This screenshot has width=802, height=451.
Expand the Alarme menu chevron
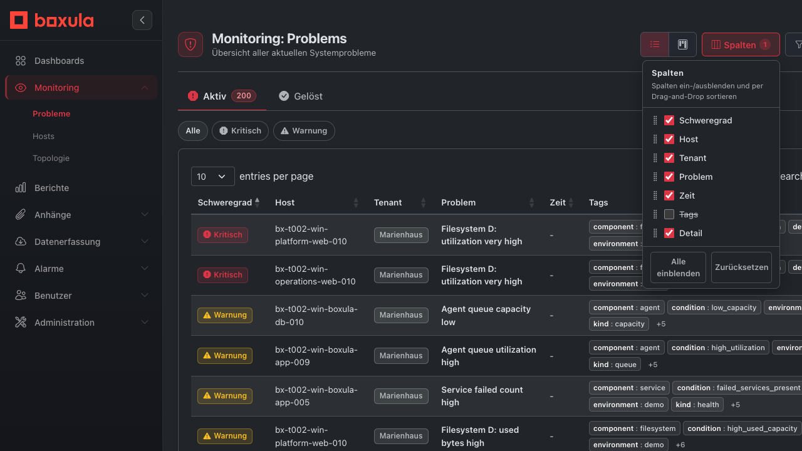pyautogui.click(x=145, y=269)
